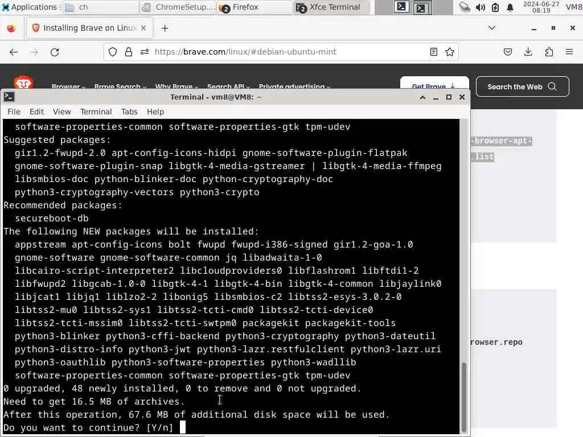Viewport: 583px width, 437px height.
Task: Open the Firefox hamburger application menu
Action: tap(569, 52)
